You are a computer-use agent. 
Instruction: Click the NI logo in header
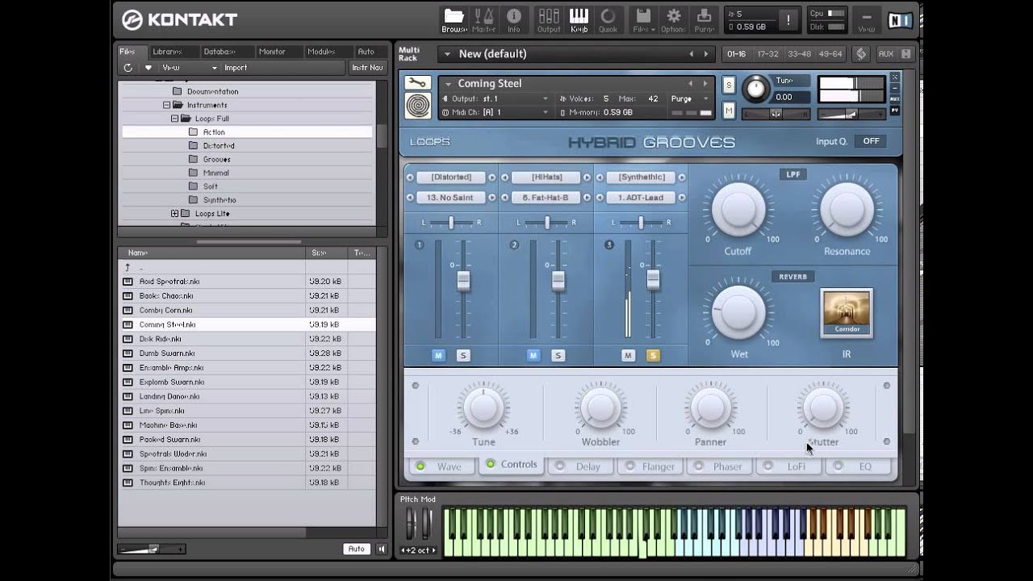tap(900, 20)
